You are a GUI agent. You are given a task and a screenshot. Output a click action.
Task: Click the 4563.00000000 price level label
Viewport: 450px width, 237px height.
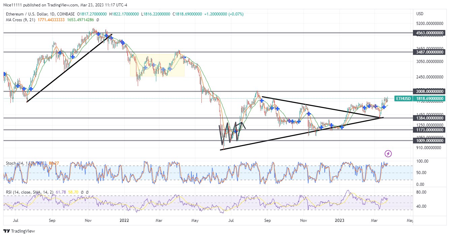[x=428, y=33]
